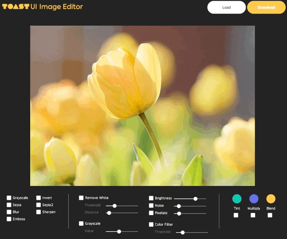This screenshot has width=287, height=239.
Task: Check the checkbox under Tint
Action: (236, 215)
